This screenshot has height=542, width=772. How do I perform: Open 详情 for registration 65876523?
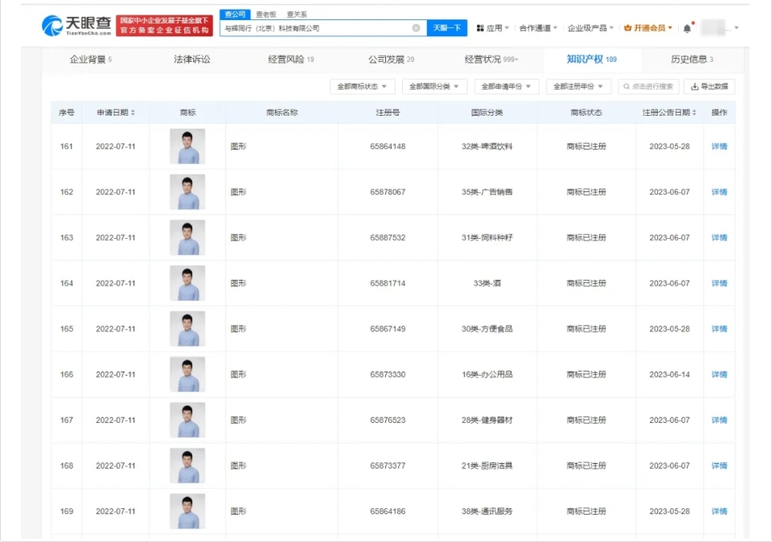pos(719,420)
